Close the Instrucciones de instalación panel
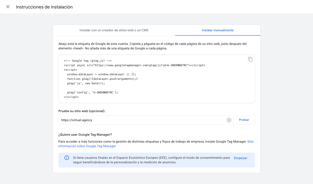Image resolution: width=313 pixels, height=184 pixels. pyautogui.click(x=8, y=7)
